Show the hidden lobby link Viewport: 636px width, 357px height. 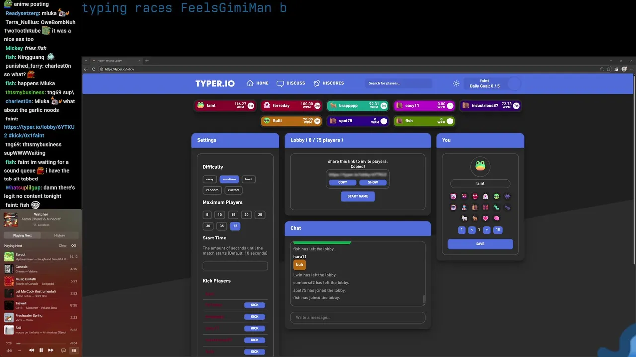click(x=373, y=182)
